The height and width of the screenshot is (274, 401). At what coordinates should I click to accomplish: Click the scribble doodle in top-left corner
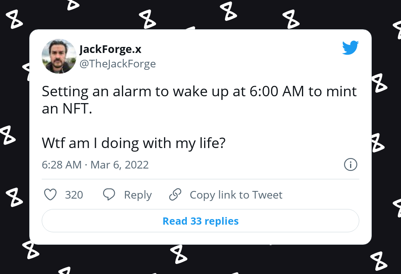click(x=14, y=19)
